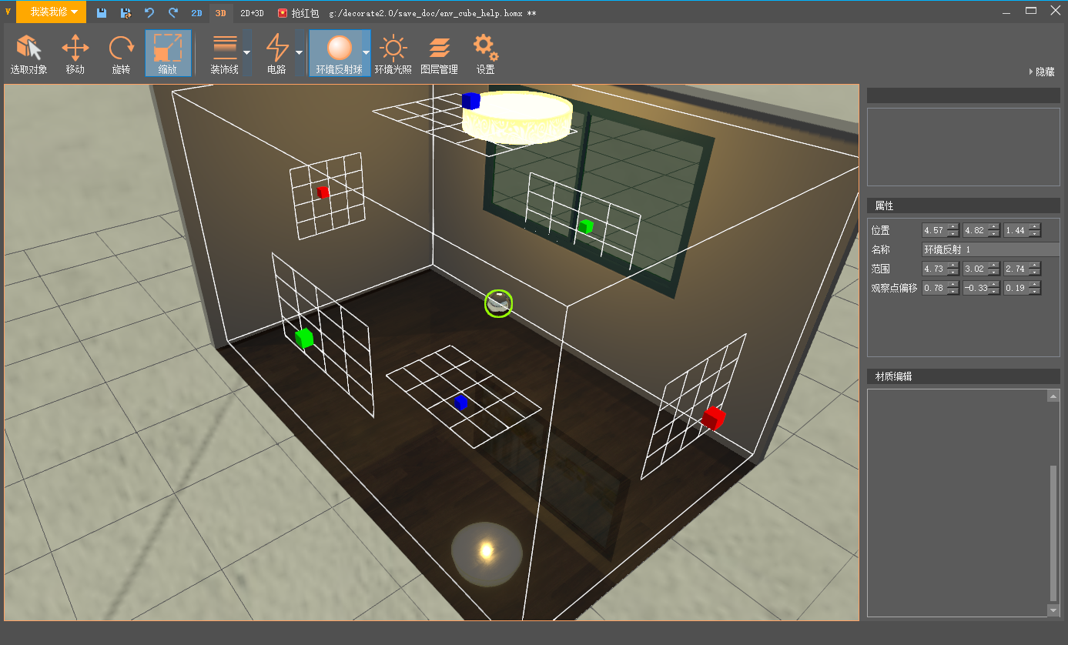The width and height of the screenshot is (1068, 645).
Task: Select the 选取对象 pick-object tool
Action: click(28, 53)
